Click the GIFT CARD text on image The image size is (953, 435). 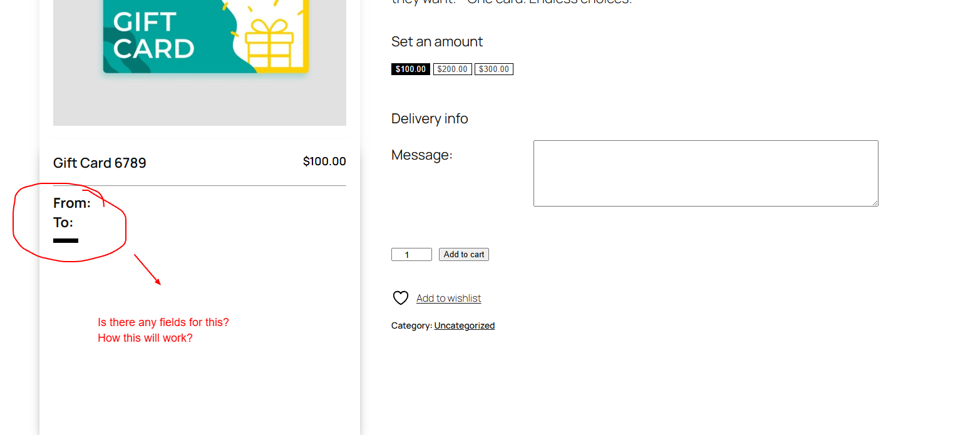153,36
